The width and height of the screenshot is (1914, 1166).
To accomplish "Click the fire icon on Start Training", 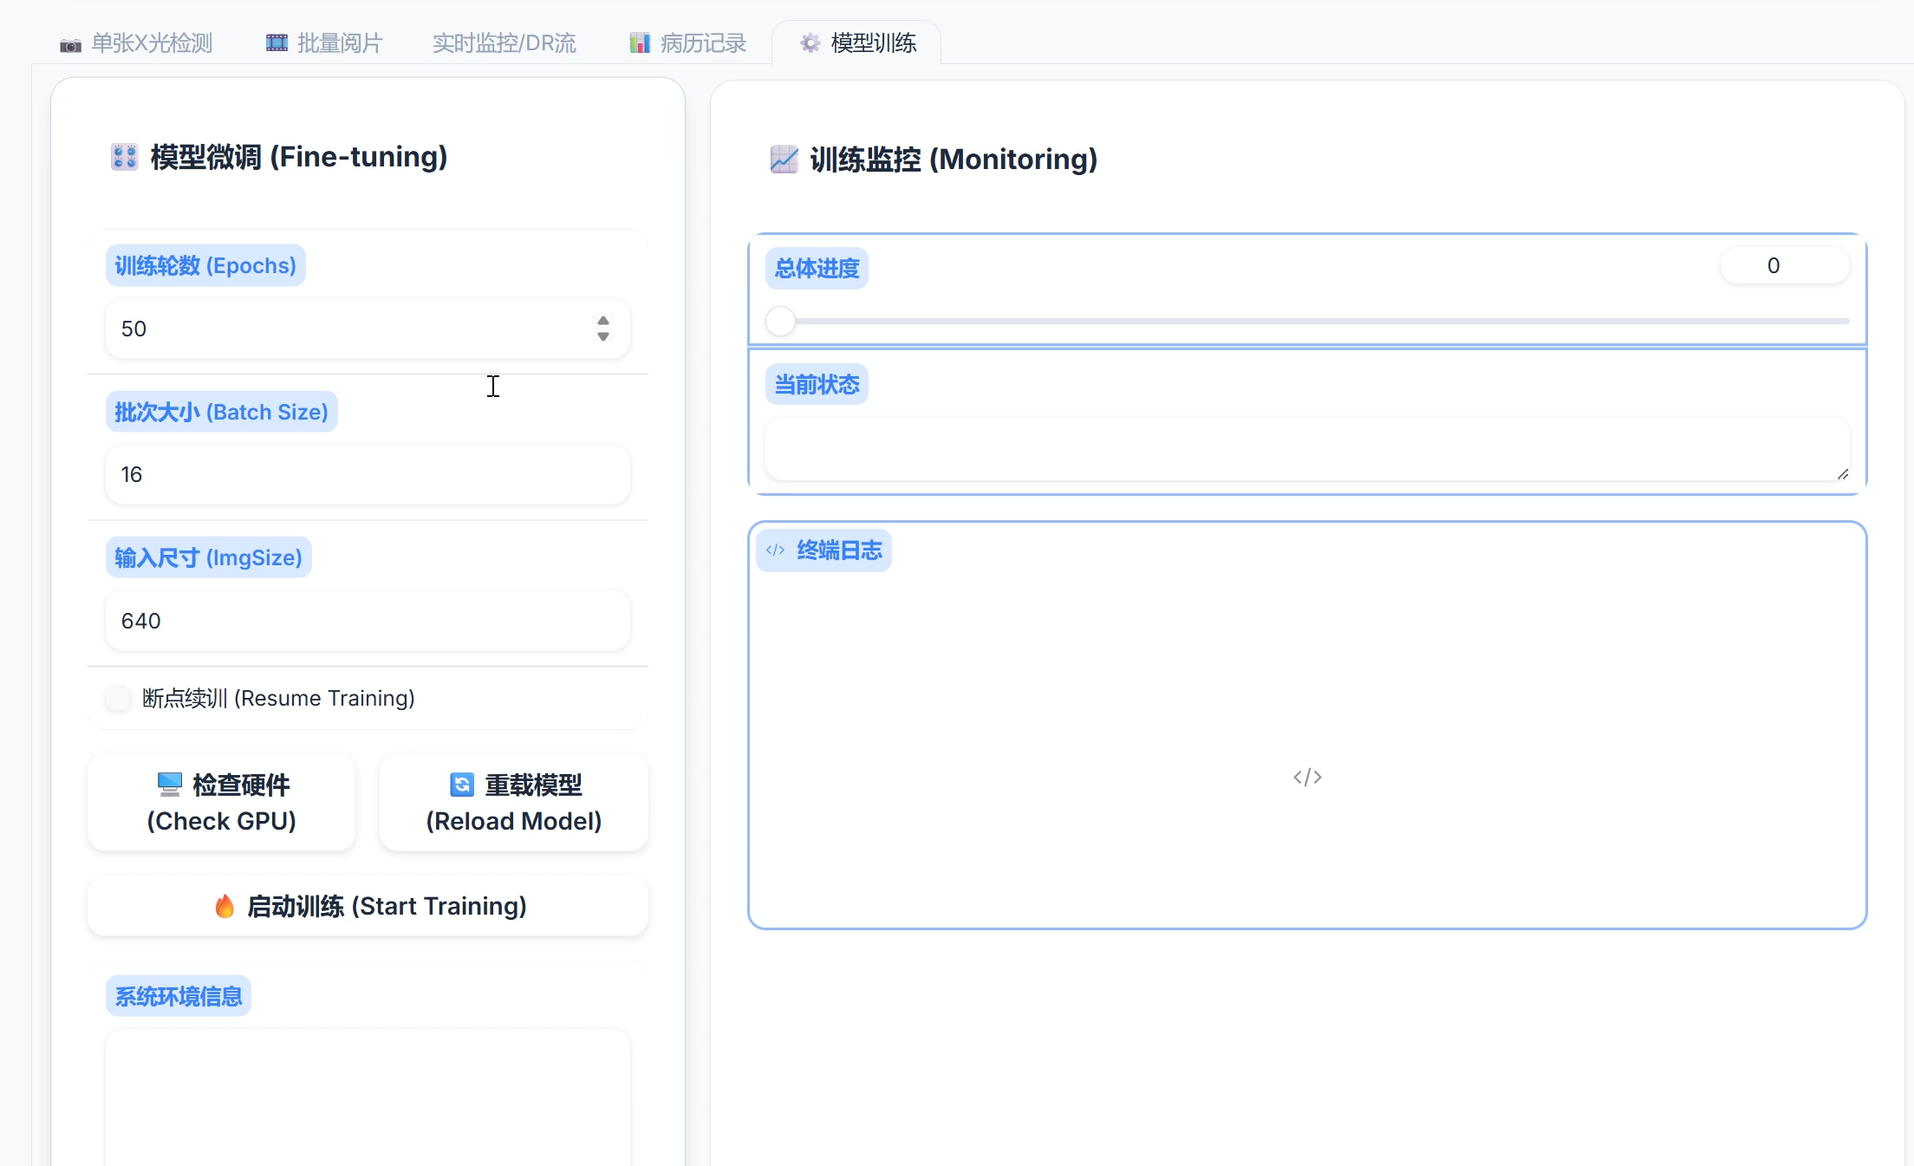I will click(x=225, y=906).
